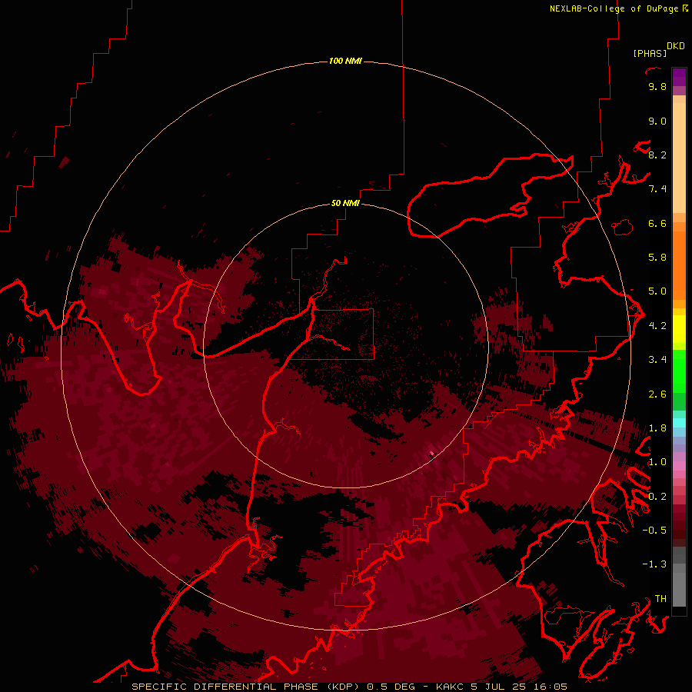Click the orange color band in legend
The width and height of the screenshot is (692, 692).
pos(679,264)
